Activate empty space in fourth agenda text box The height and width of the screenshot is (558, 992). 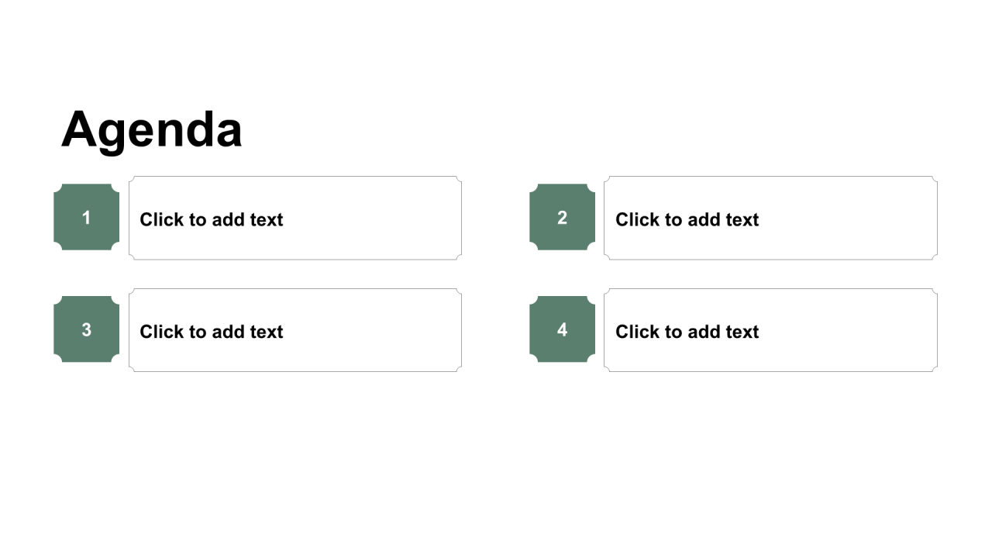848,331
